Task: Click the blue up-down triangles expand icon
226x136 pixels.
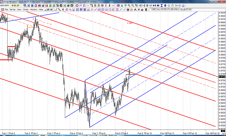Action: coord(165,5)
